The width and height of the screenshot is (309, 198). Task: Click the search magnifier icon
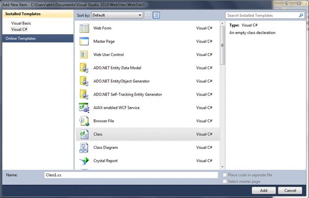coord(301,15)
